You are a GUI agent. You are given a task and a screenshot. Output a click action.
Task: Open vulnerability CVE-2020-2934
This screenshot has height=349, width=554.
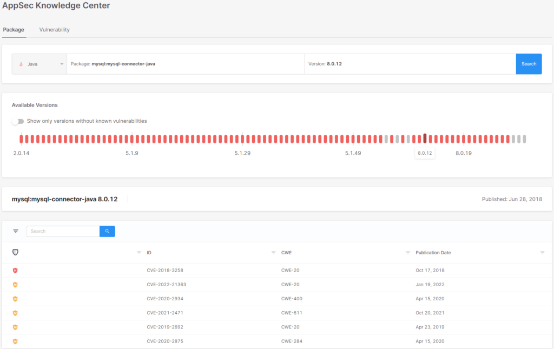(165, 299)
